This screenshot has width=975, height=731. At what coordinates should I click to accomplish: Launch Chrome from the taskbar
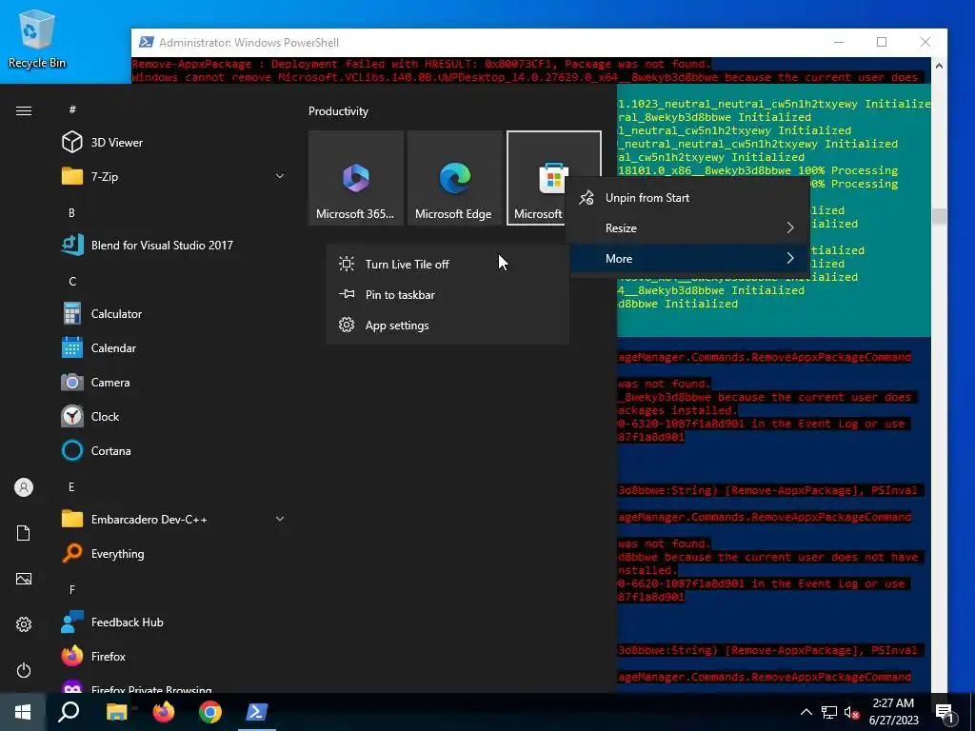point(210,712)
